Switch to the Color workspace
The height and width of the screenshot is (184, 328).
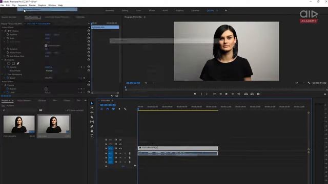138,10
